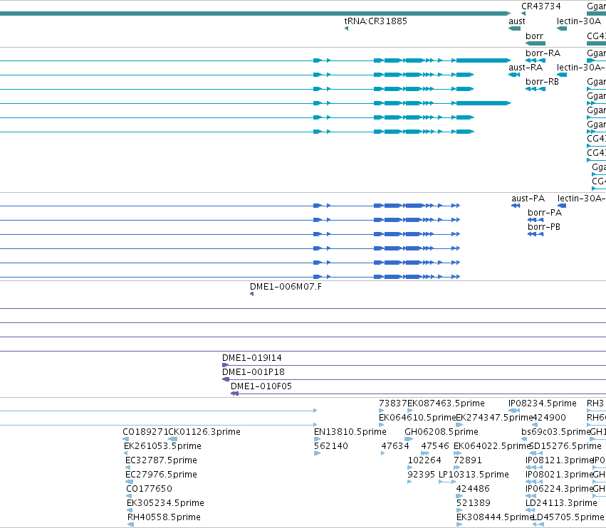Select the CO189271 EST label
Viewport: 606px width, 528px height.
coord(146,432)
